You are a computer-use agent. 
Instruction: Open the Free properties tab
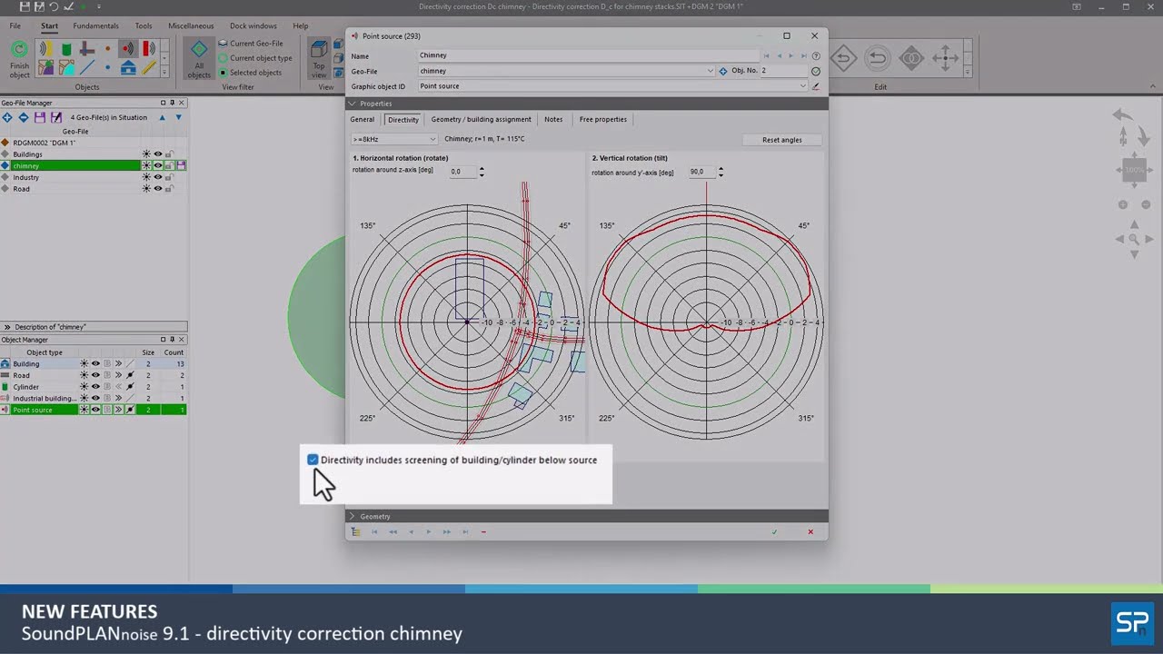[x=603, y=119]
